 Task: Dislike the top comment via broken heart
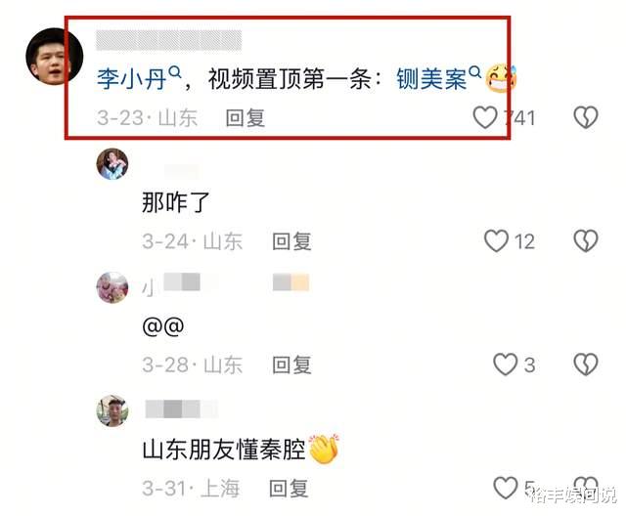coord(586,117)
